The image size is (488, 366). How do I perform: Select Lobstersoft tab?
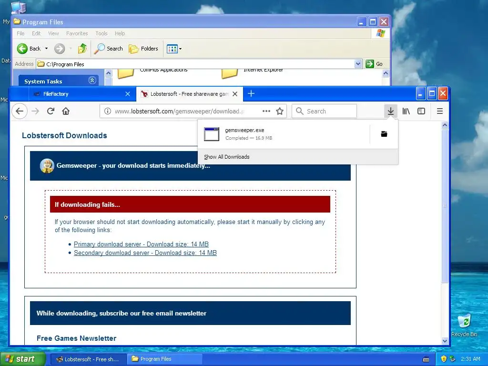tap(189, 94)
